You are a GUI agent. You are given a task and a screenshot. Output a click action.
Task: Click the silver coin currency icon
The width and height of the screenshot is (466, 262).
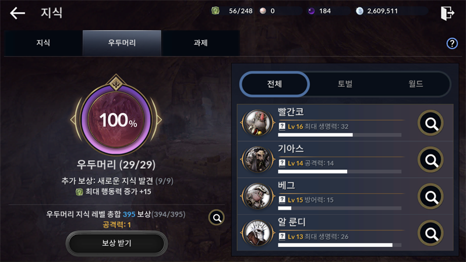359,11
